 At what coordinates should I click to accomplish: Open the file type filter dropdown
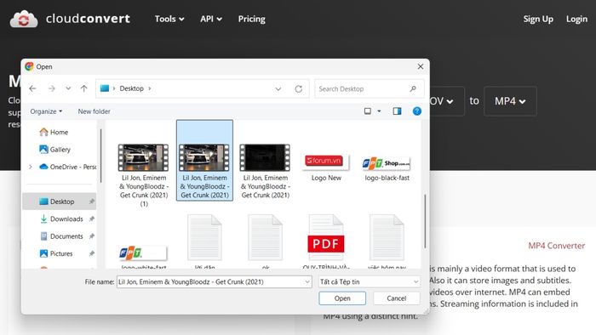tap(369, 282)
